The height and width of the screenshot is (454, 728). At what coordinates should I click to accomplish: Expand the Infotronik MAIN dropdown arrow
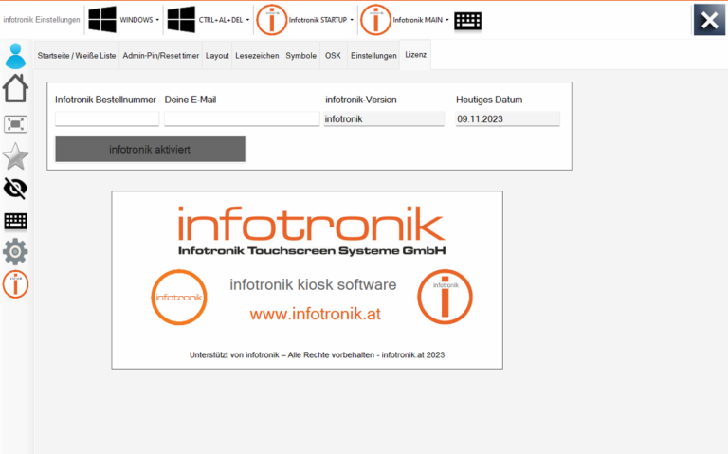(447, 20)
